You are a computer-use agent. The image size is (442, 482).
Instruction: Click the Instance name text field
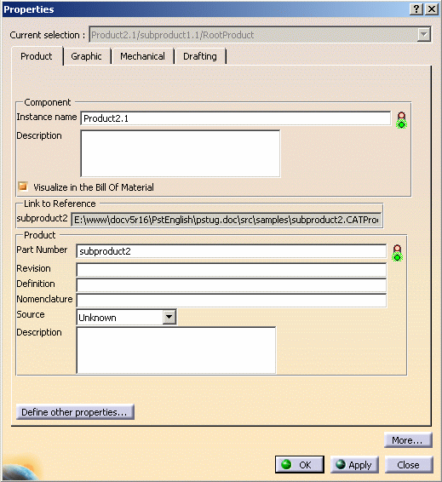point(235,118)
